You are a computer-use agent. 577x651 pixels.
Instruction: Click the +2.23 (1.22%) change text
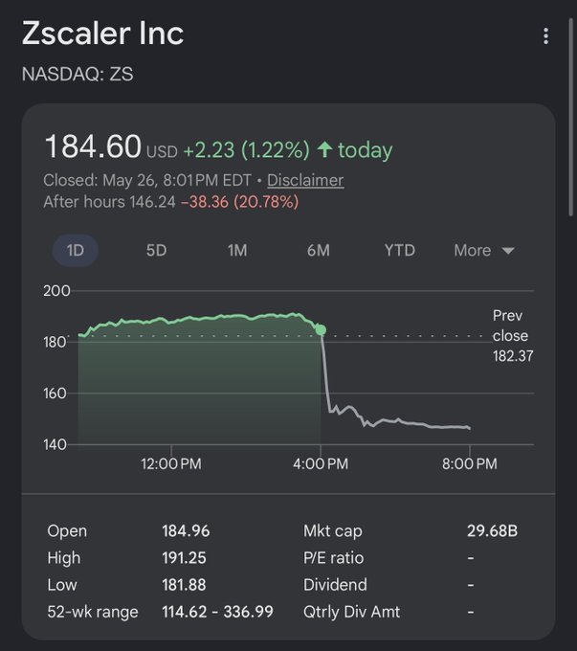(x=246, y=150)
